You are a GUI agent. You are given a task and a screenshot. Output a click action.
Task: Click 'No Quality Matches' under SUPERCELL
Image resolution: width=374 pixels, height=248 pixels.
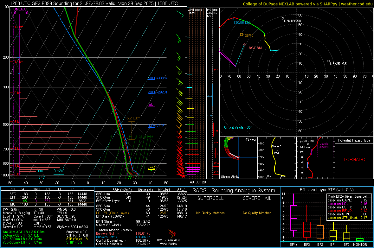(x=210, y=213)
